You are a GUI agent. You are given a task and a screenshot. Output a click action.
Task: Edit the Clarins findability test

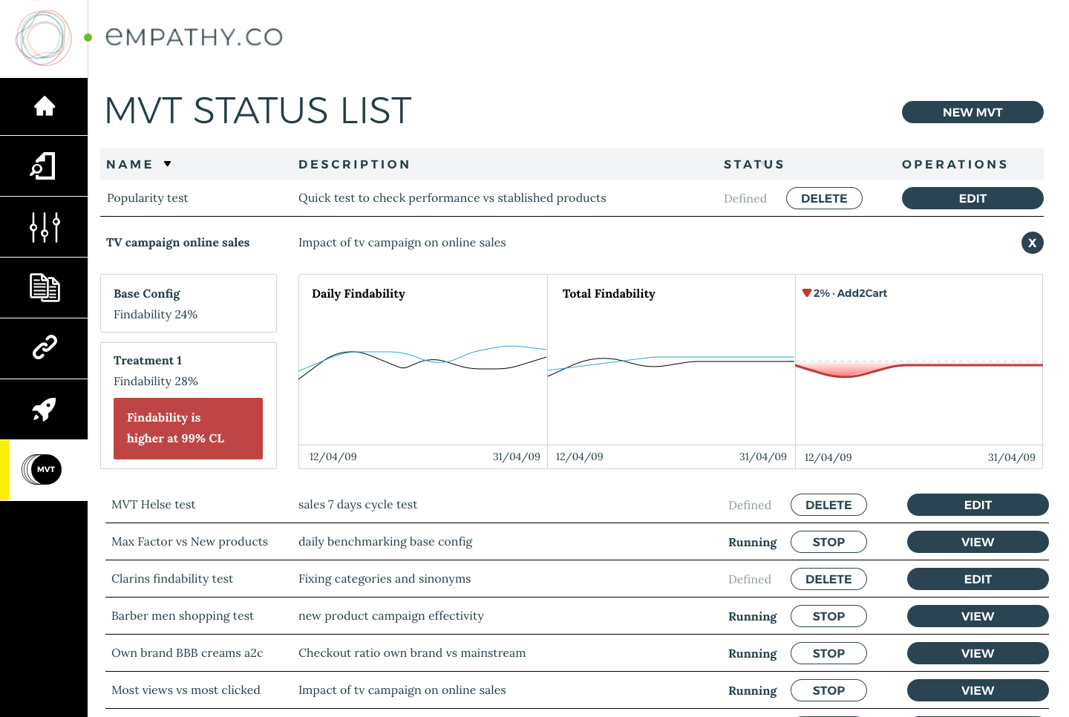[978, 579]
